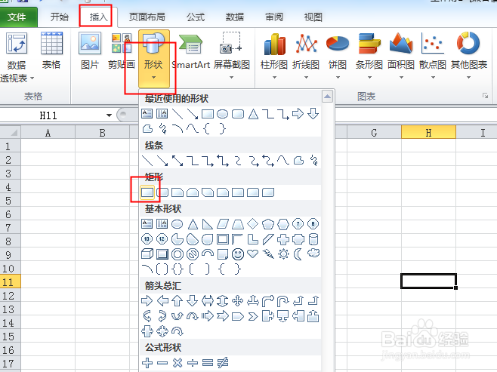Screen dimensions: 497x372
Task: Pick the cube basic shape
Action: [x=147, y=254]
